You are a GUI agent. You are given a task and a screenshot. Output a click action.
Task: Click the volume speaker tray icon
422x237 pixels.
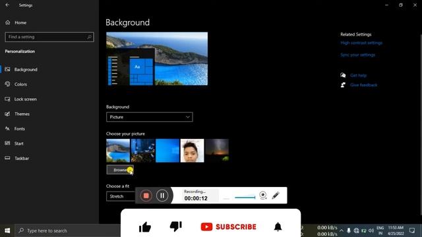click(x=371, y=230)
